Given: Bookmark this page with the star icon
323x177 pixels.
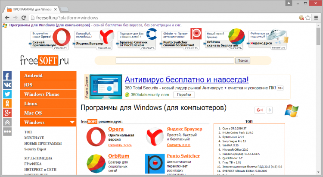Looking at the screenshot, I should click(x=308, y=18).
